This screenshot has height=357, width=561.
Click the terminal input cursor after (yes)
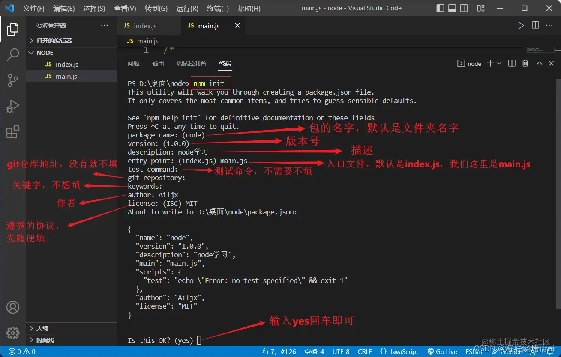click(199, 340)
